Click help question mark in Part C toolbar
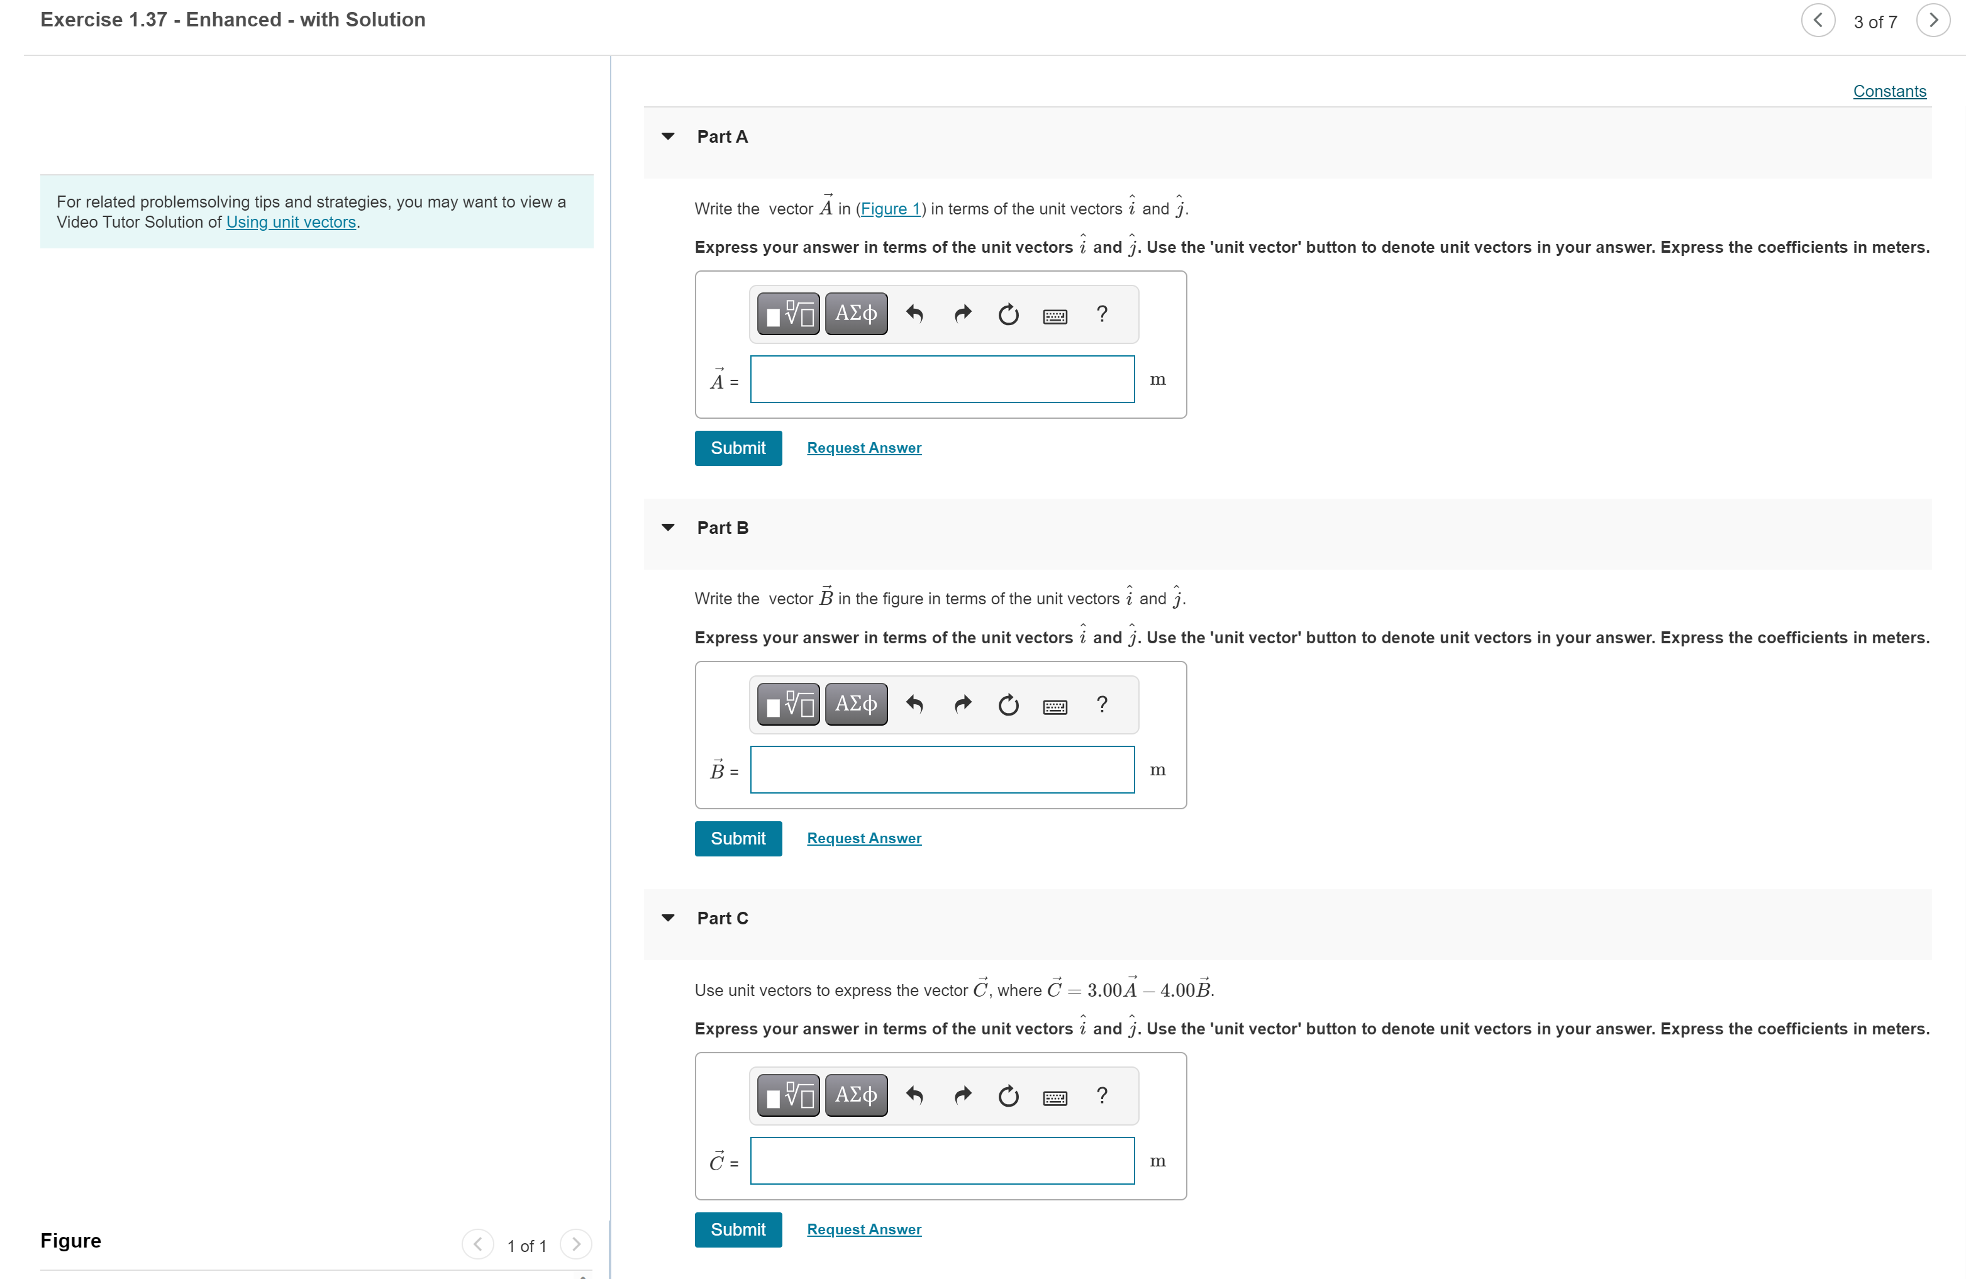The height and width of the screenshot is (1279, 1966). click(x=1101, y=1095)
